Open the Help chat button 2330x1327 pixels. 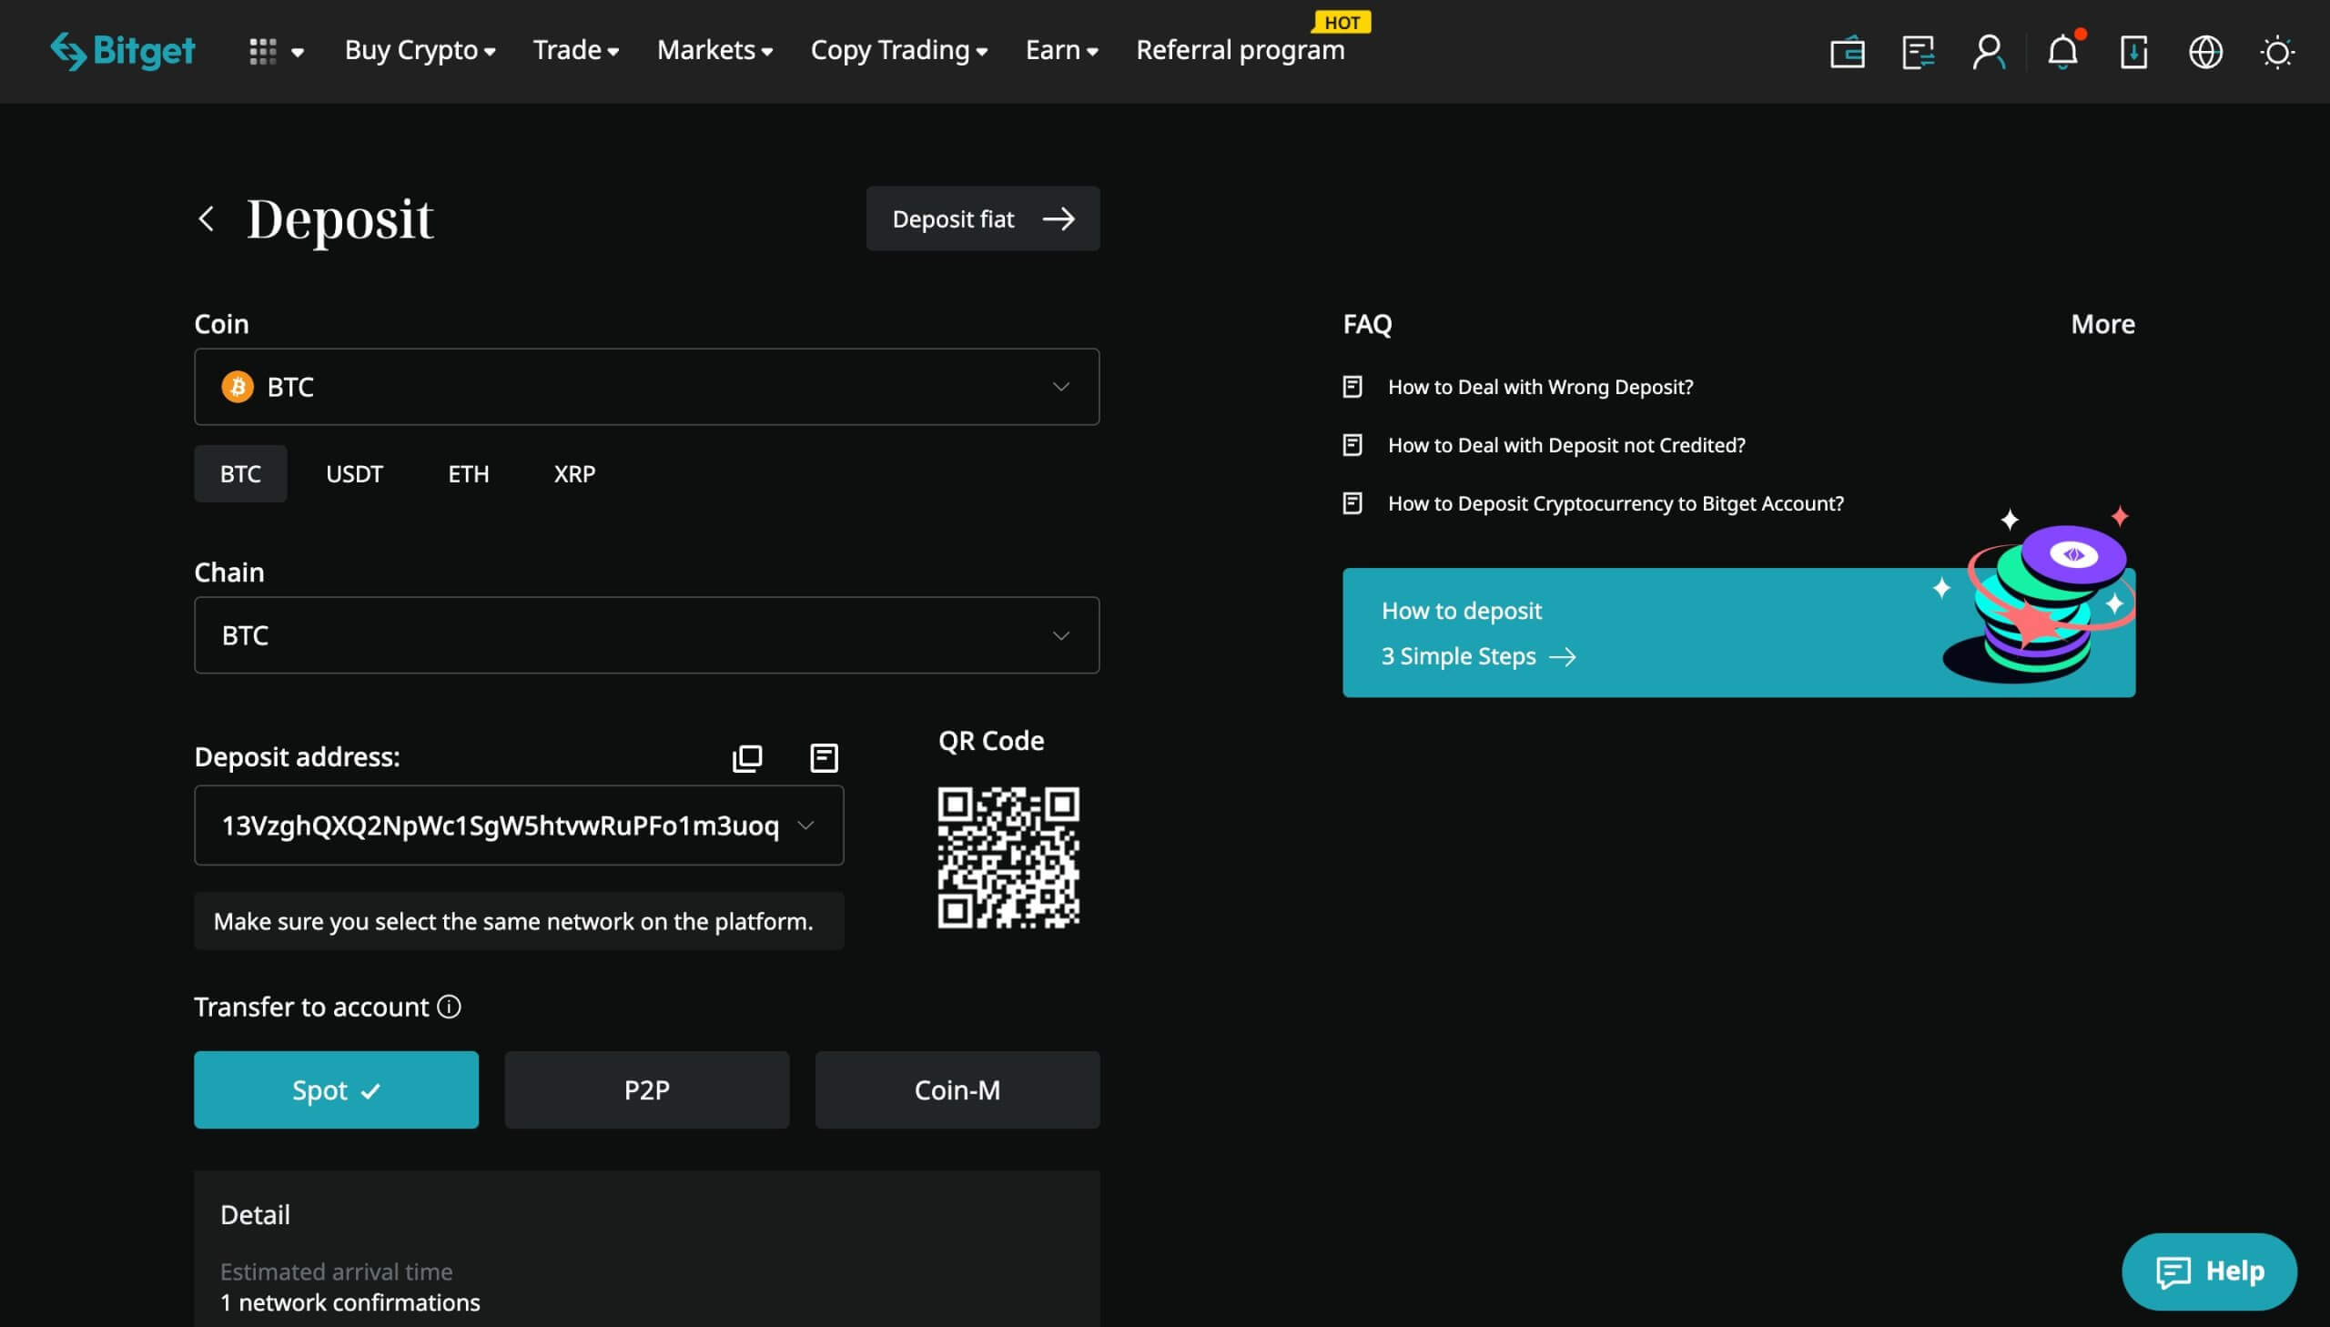click(2209, 1271)
